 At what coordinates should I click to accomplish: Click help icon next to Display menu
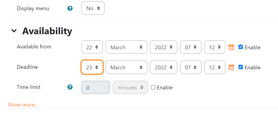tap(70, 8)
